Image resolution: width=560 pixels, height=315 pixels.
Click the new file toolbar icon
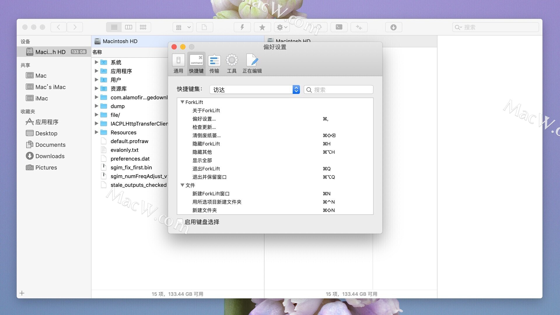(204, 27)
